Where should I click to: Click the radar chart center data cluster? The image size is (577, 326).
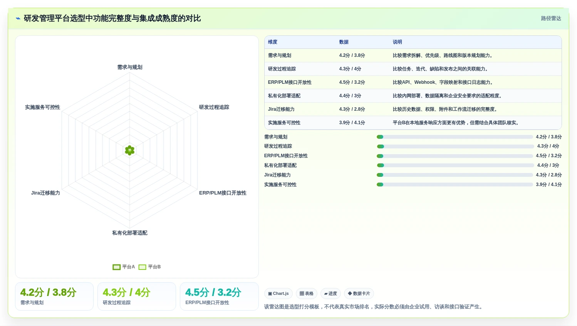(x=130, y=150)
